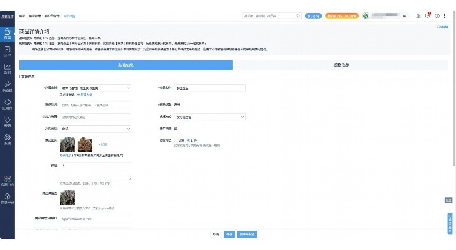Screen dimensions: 456x250
Task: Select the second brown product image thumbnail
Action: tap(85, 144)
